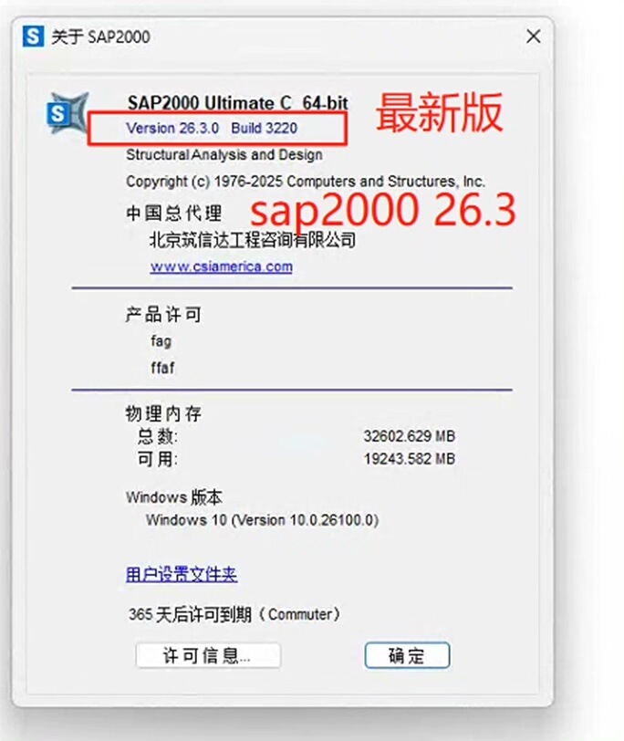Image resolution: width=624 pixels, height=741 pixels.
Task: Click the Windows 10 (Version 10.0.26100.0) text
Action: (x=262, y=520)
